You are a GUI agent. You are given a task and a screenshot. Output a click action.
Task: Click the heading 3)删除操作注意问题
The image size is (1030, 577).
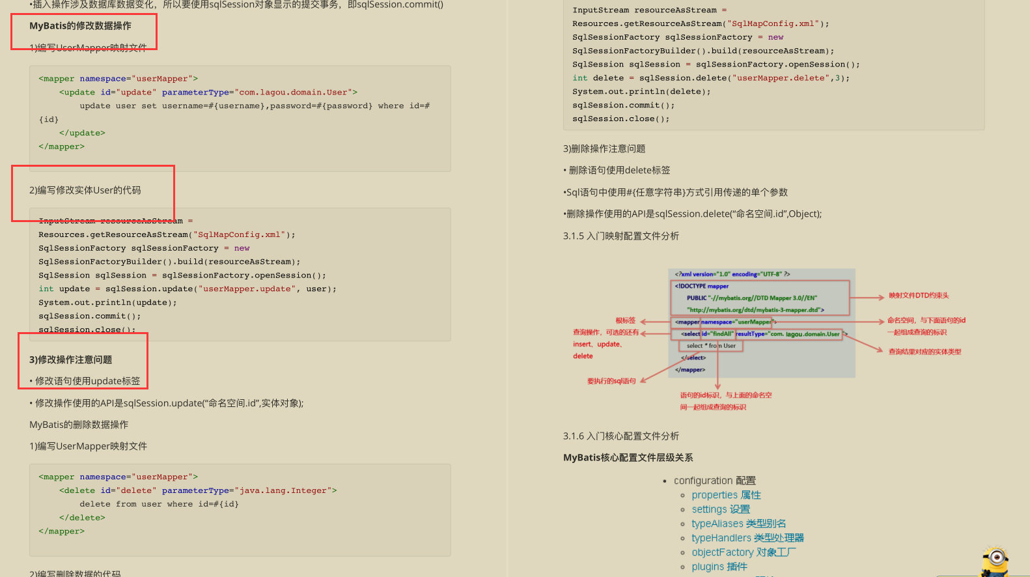click(x=604, y=148)
